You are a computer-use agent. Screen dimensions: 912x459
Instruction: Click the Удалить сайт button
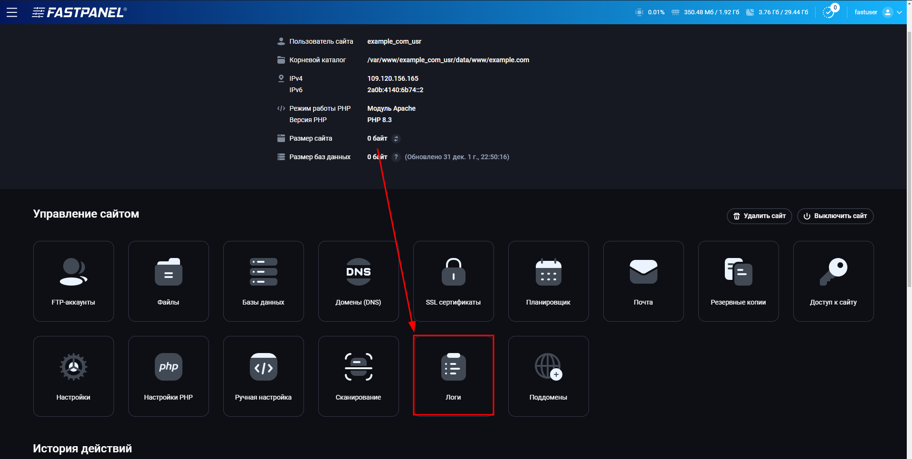759,216
